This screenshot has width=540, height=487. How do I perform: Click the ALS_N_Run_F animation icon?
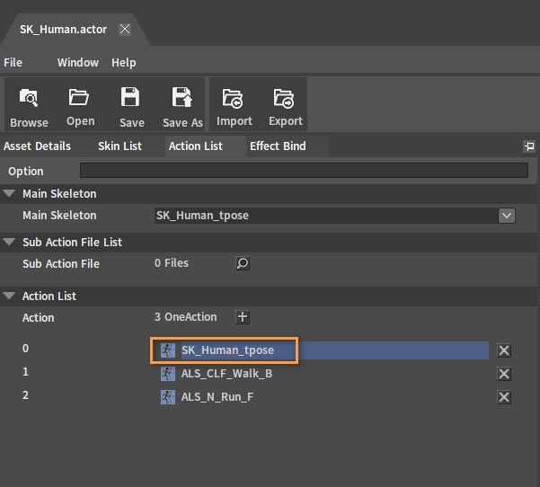[x=168, y=397]
